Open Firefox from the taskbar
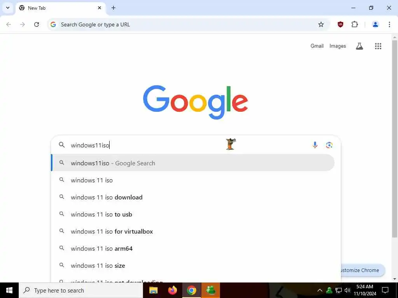 pyautogui.click(x=173, y=290)
